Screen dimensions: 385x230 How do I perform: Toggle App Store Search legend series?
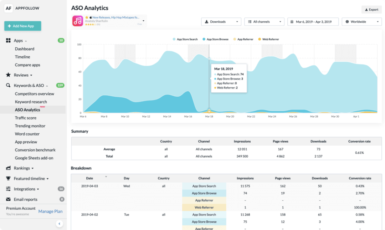(x=185, y=39)
